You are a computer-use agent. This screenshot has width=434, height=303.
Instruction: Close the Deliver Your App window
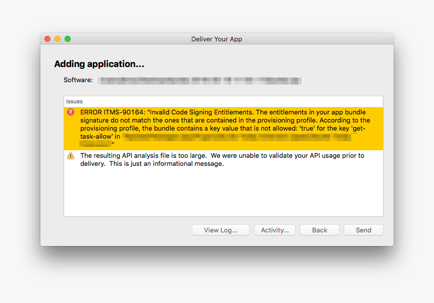click(47, 39)
